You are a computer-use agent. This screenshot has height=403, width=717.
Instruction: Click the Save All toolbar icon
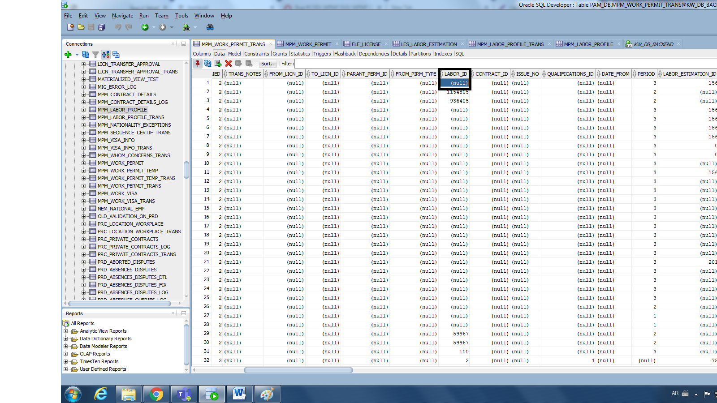click(x=102, y=27)
